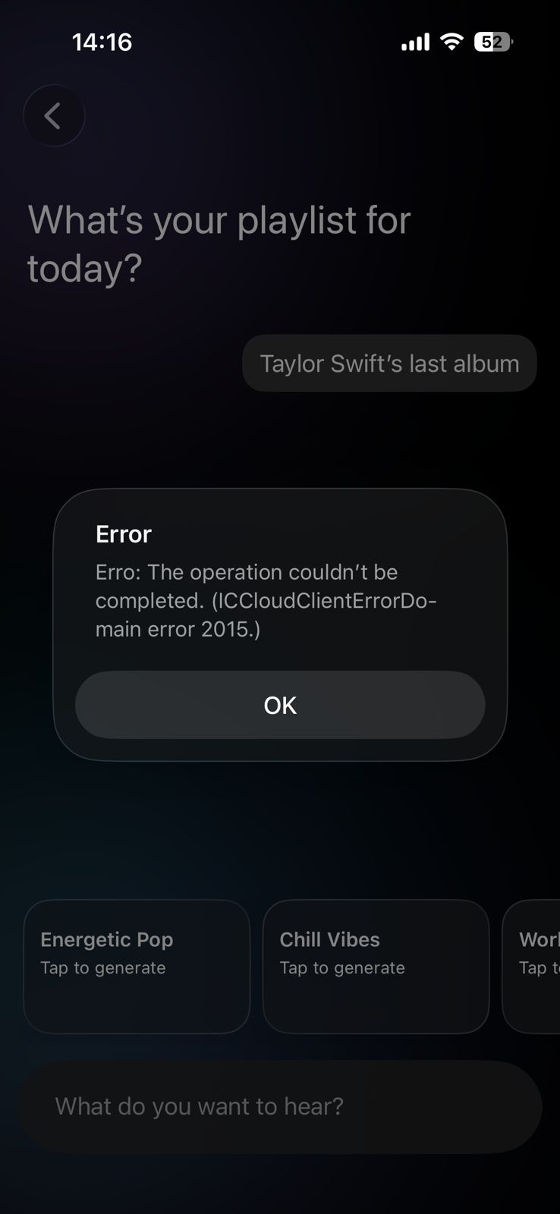The image size is (560, 1214).
Task: Dismiss the error with OK
Action: tap(280, 705)
